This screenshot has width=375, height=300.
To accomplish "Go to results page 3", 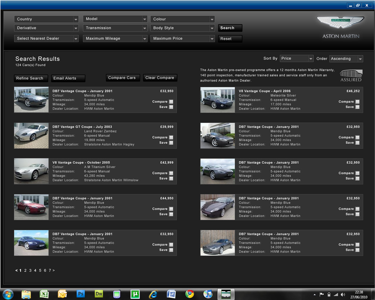I will coord(30,271).
